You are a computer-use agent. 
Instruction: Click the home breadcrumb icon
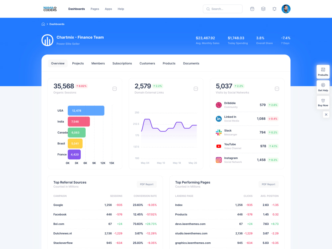click(43, 24)
